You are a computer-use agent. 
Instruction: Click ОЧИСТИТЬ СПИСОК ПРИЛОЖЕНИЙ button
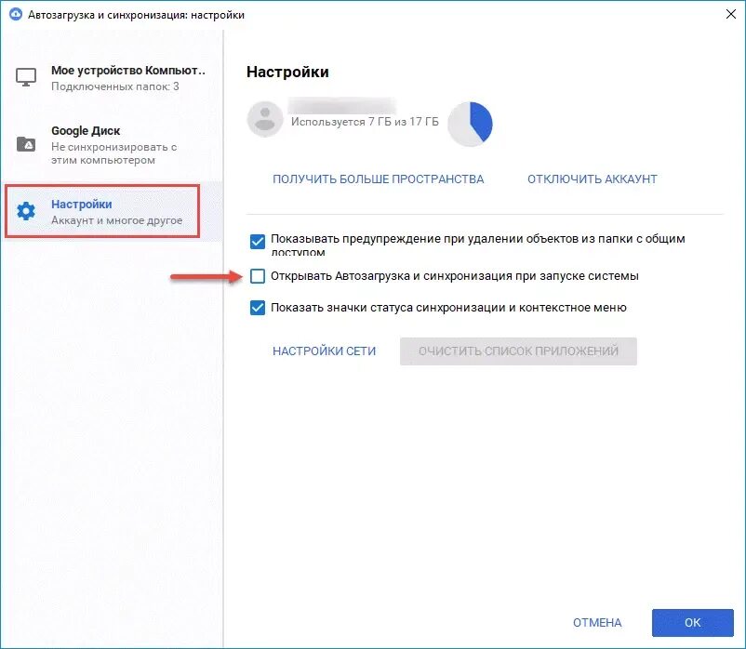(518, 351)
